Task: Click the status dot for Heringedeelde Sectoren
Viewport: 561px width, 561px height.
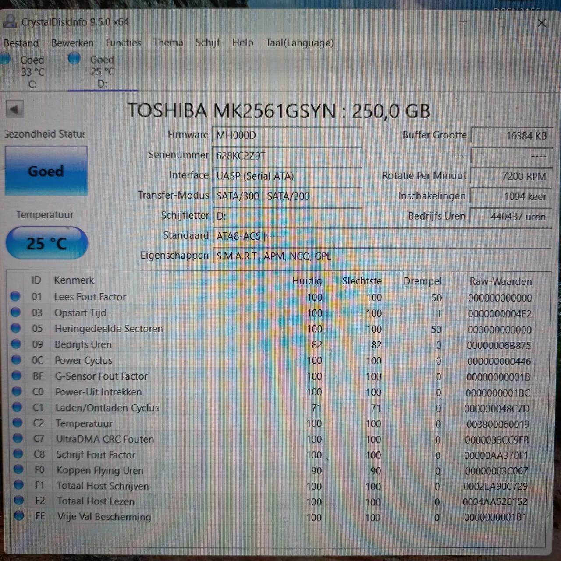Action: point(16,328)
